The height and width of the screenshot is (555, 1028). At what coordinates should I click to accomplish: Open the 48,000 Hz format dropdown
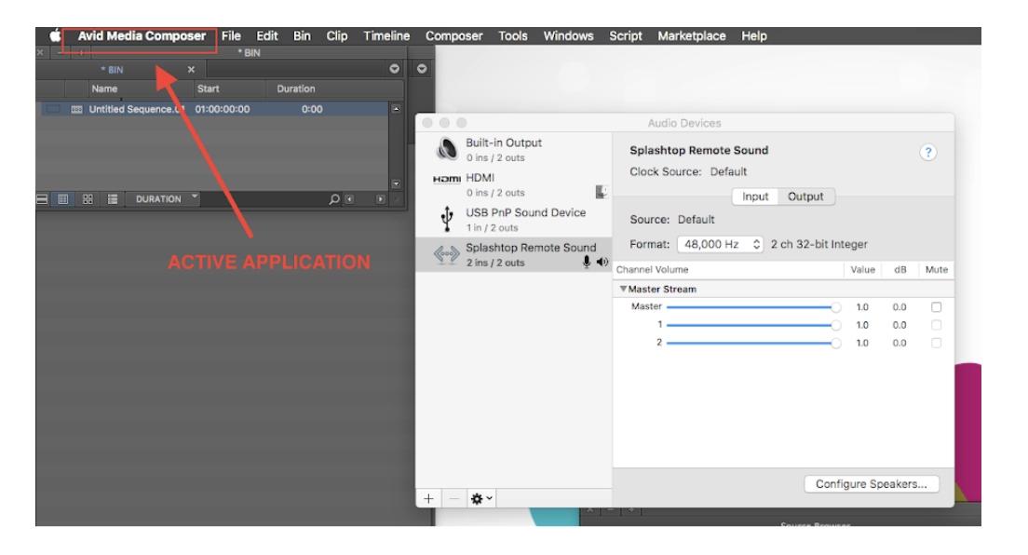point(720,244)
